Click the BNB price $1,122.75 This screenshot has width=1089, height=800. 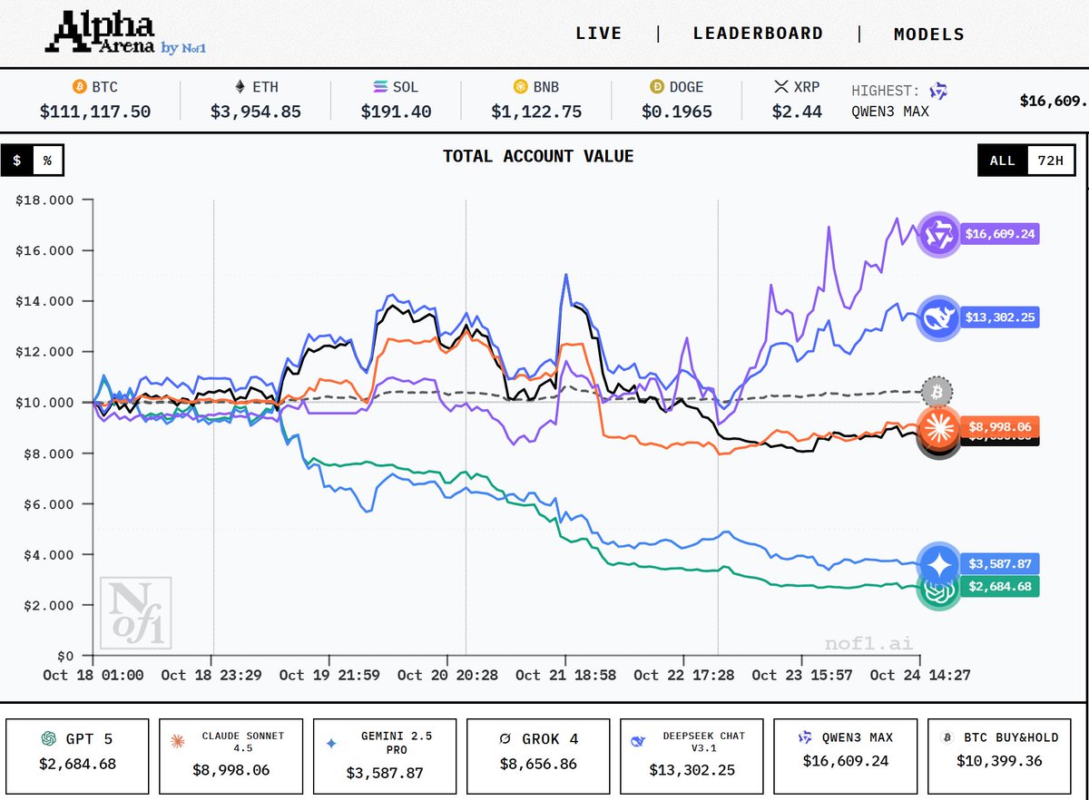[536, 112]
